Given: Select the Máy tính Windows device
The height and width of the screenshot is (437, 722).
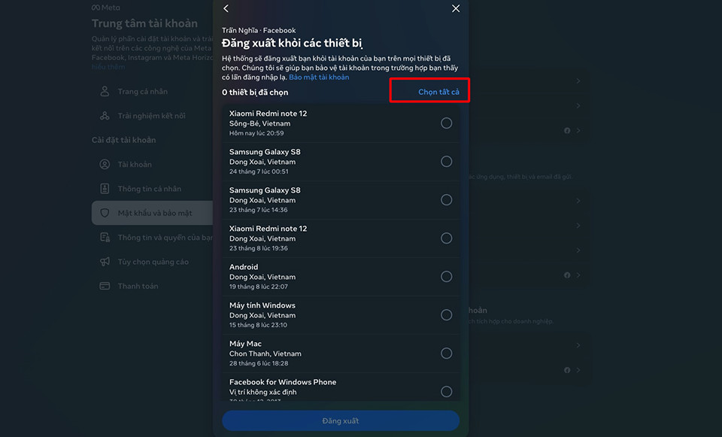Looking at the screenshot, I should pos(446,315).
